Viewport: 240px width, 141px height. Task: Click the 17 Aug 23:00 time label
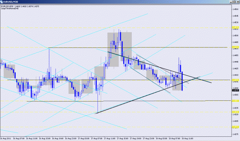click(x=149, y=138)
